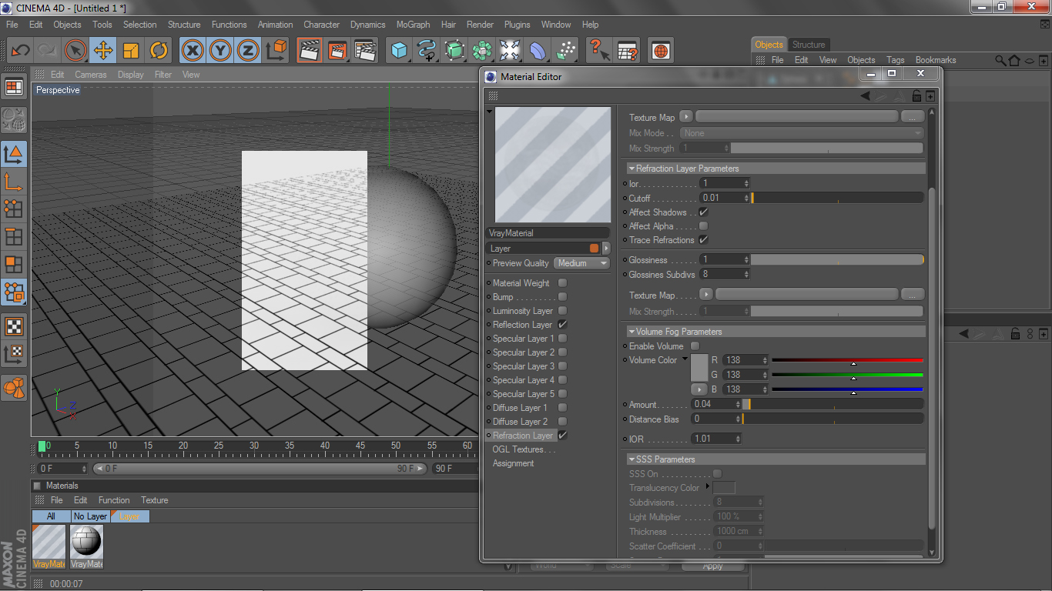The image size is (1052, 591).
Task: Switch to the Structure tab
Action: 809,45
